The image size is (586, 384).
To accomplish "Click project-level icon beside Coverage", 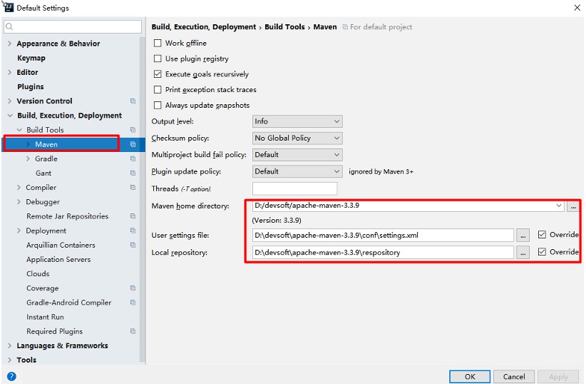I will tap(133, 288).
